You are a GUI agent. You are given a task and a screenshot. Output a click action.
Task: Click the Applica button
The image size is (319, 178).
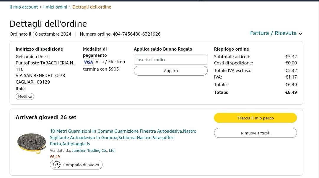[x=171, y=71]
